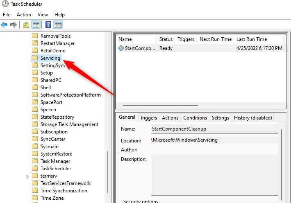The width and height of the screenshot is (291, 203).
Task: Sort by the Next Run Time column header
Action: click(216, 39)
